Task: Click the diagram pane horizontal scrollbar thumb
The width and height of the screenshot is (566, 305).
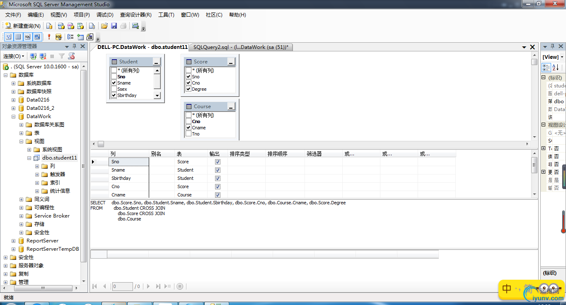Action: click(x=101, y=144)
